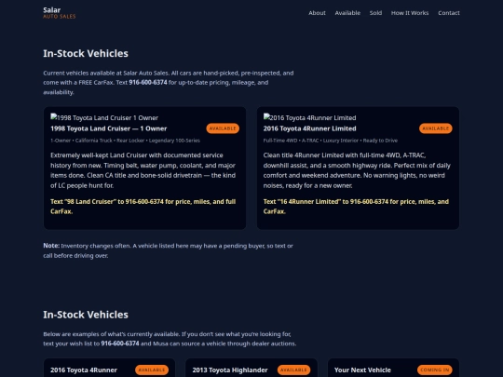The height and width of the screenshot is (377, 503).
Task: Click phone number 916-600-6374 in the first intro
Action: point(148,83)
